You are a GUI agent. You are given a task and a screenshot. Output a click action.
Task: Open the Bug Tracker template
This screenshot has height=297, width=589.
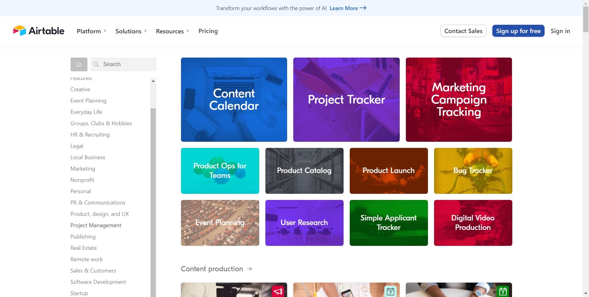tap(473, 171)
